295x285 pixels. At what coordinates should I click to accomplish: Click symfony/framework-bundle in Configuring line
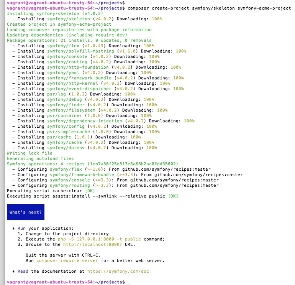[82, 175]
